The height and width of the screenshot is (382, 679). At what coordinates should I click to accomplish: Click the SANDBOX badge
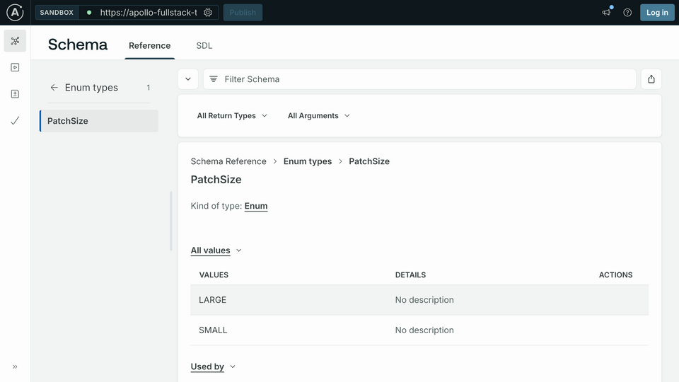coord(57,13)
